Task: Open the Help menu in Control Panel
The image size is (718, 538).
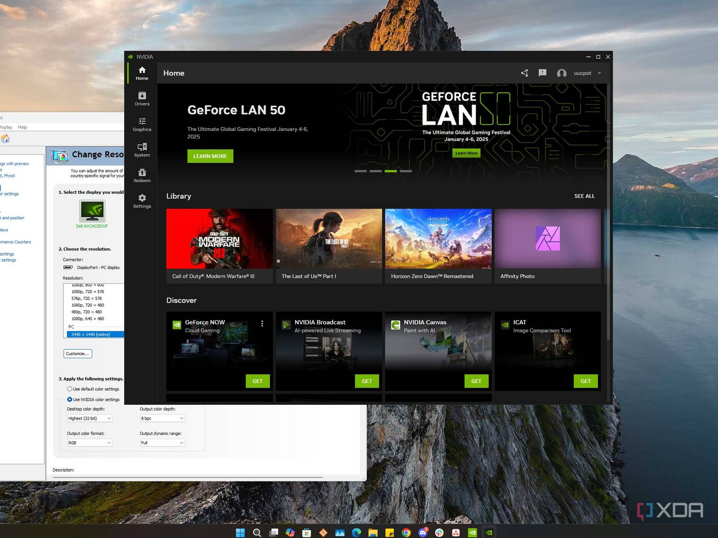Action: coord(22,127)
